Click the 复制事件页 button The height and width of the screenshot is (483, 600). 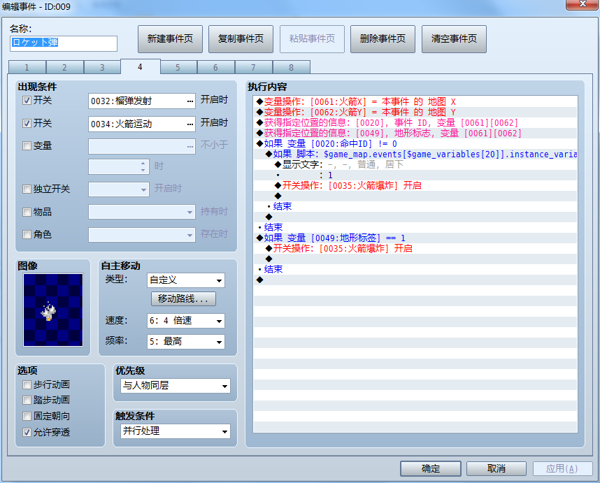click(x=241, y=38)
